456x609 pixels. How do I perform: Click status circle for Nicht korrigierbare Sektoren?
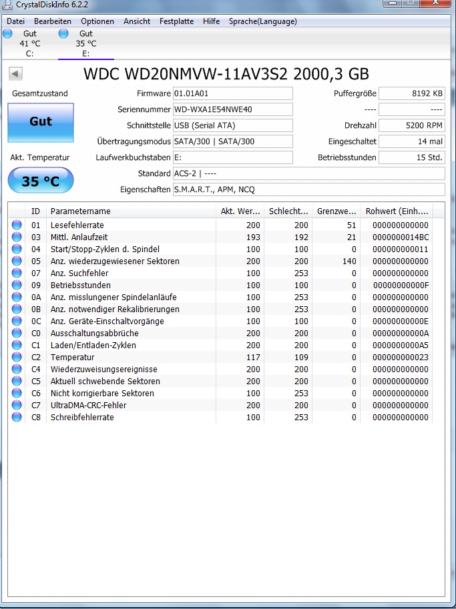pos(17,394)
